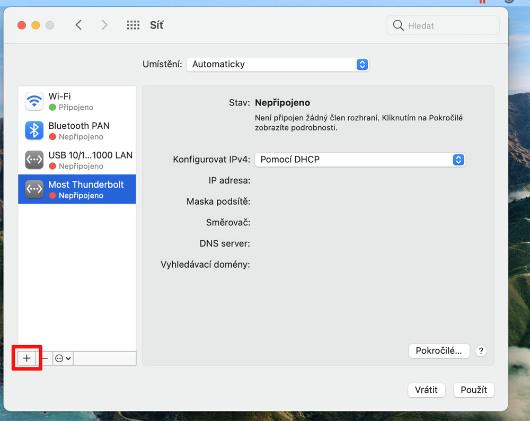Open the help question mark button
This screenshot has height=421, width=530.
(x=481, y=351)
